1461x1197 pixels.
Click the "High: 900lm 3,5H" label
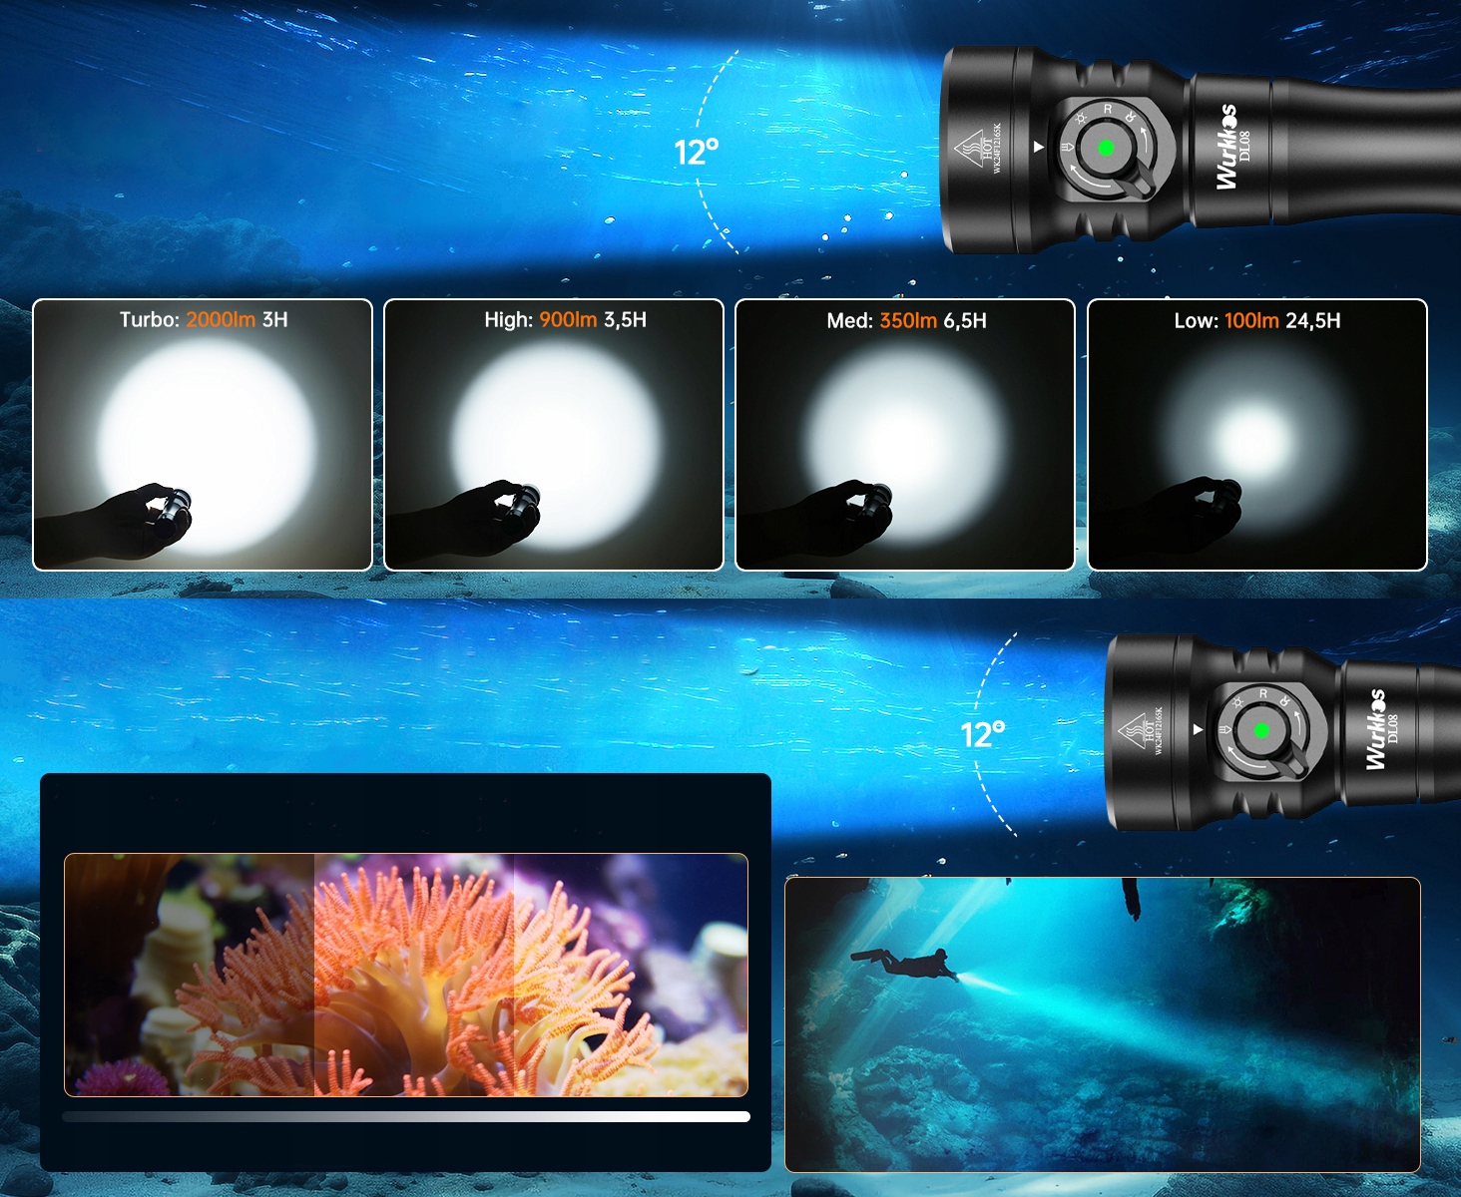tap(566, 320)
